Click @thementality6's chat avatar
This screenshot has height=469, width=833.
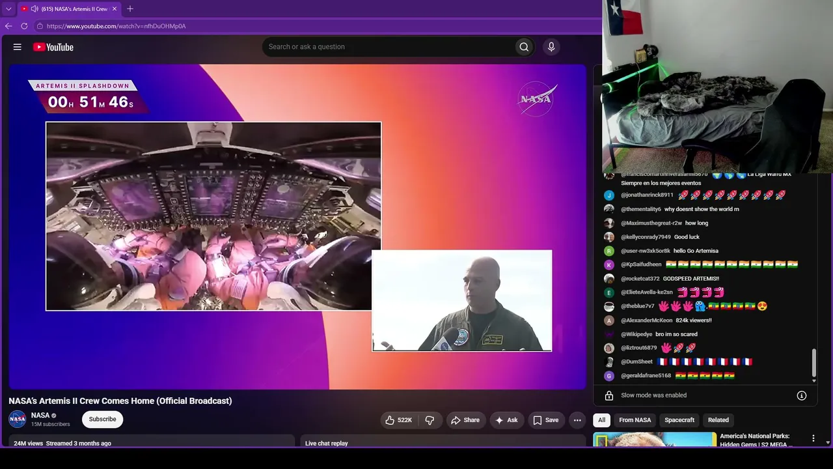coord(609,209)
